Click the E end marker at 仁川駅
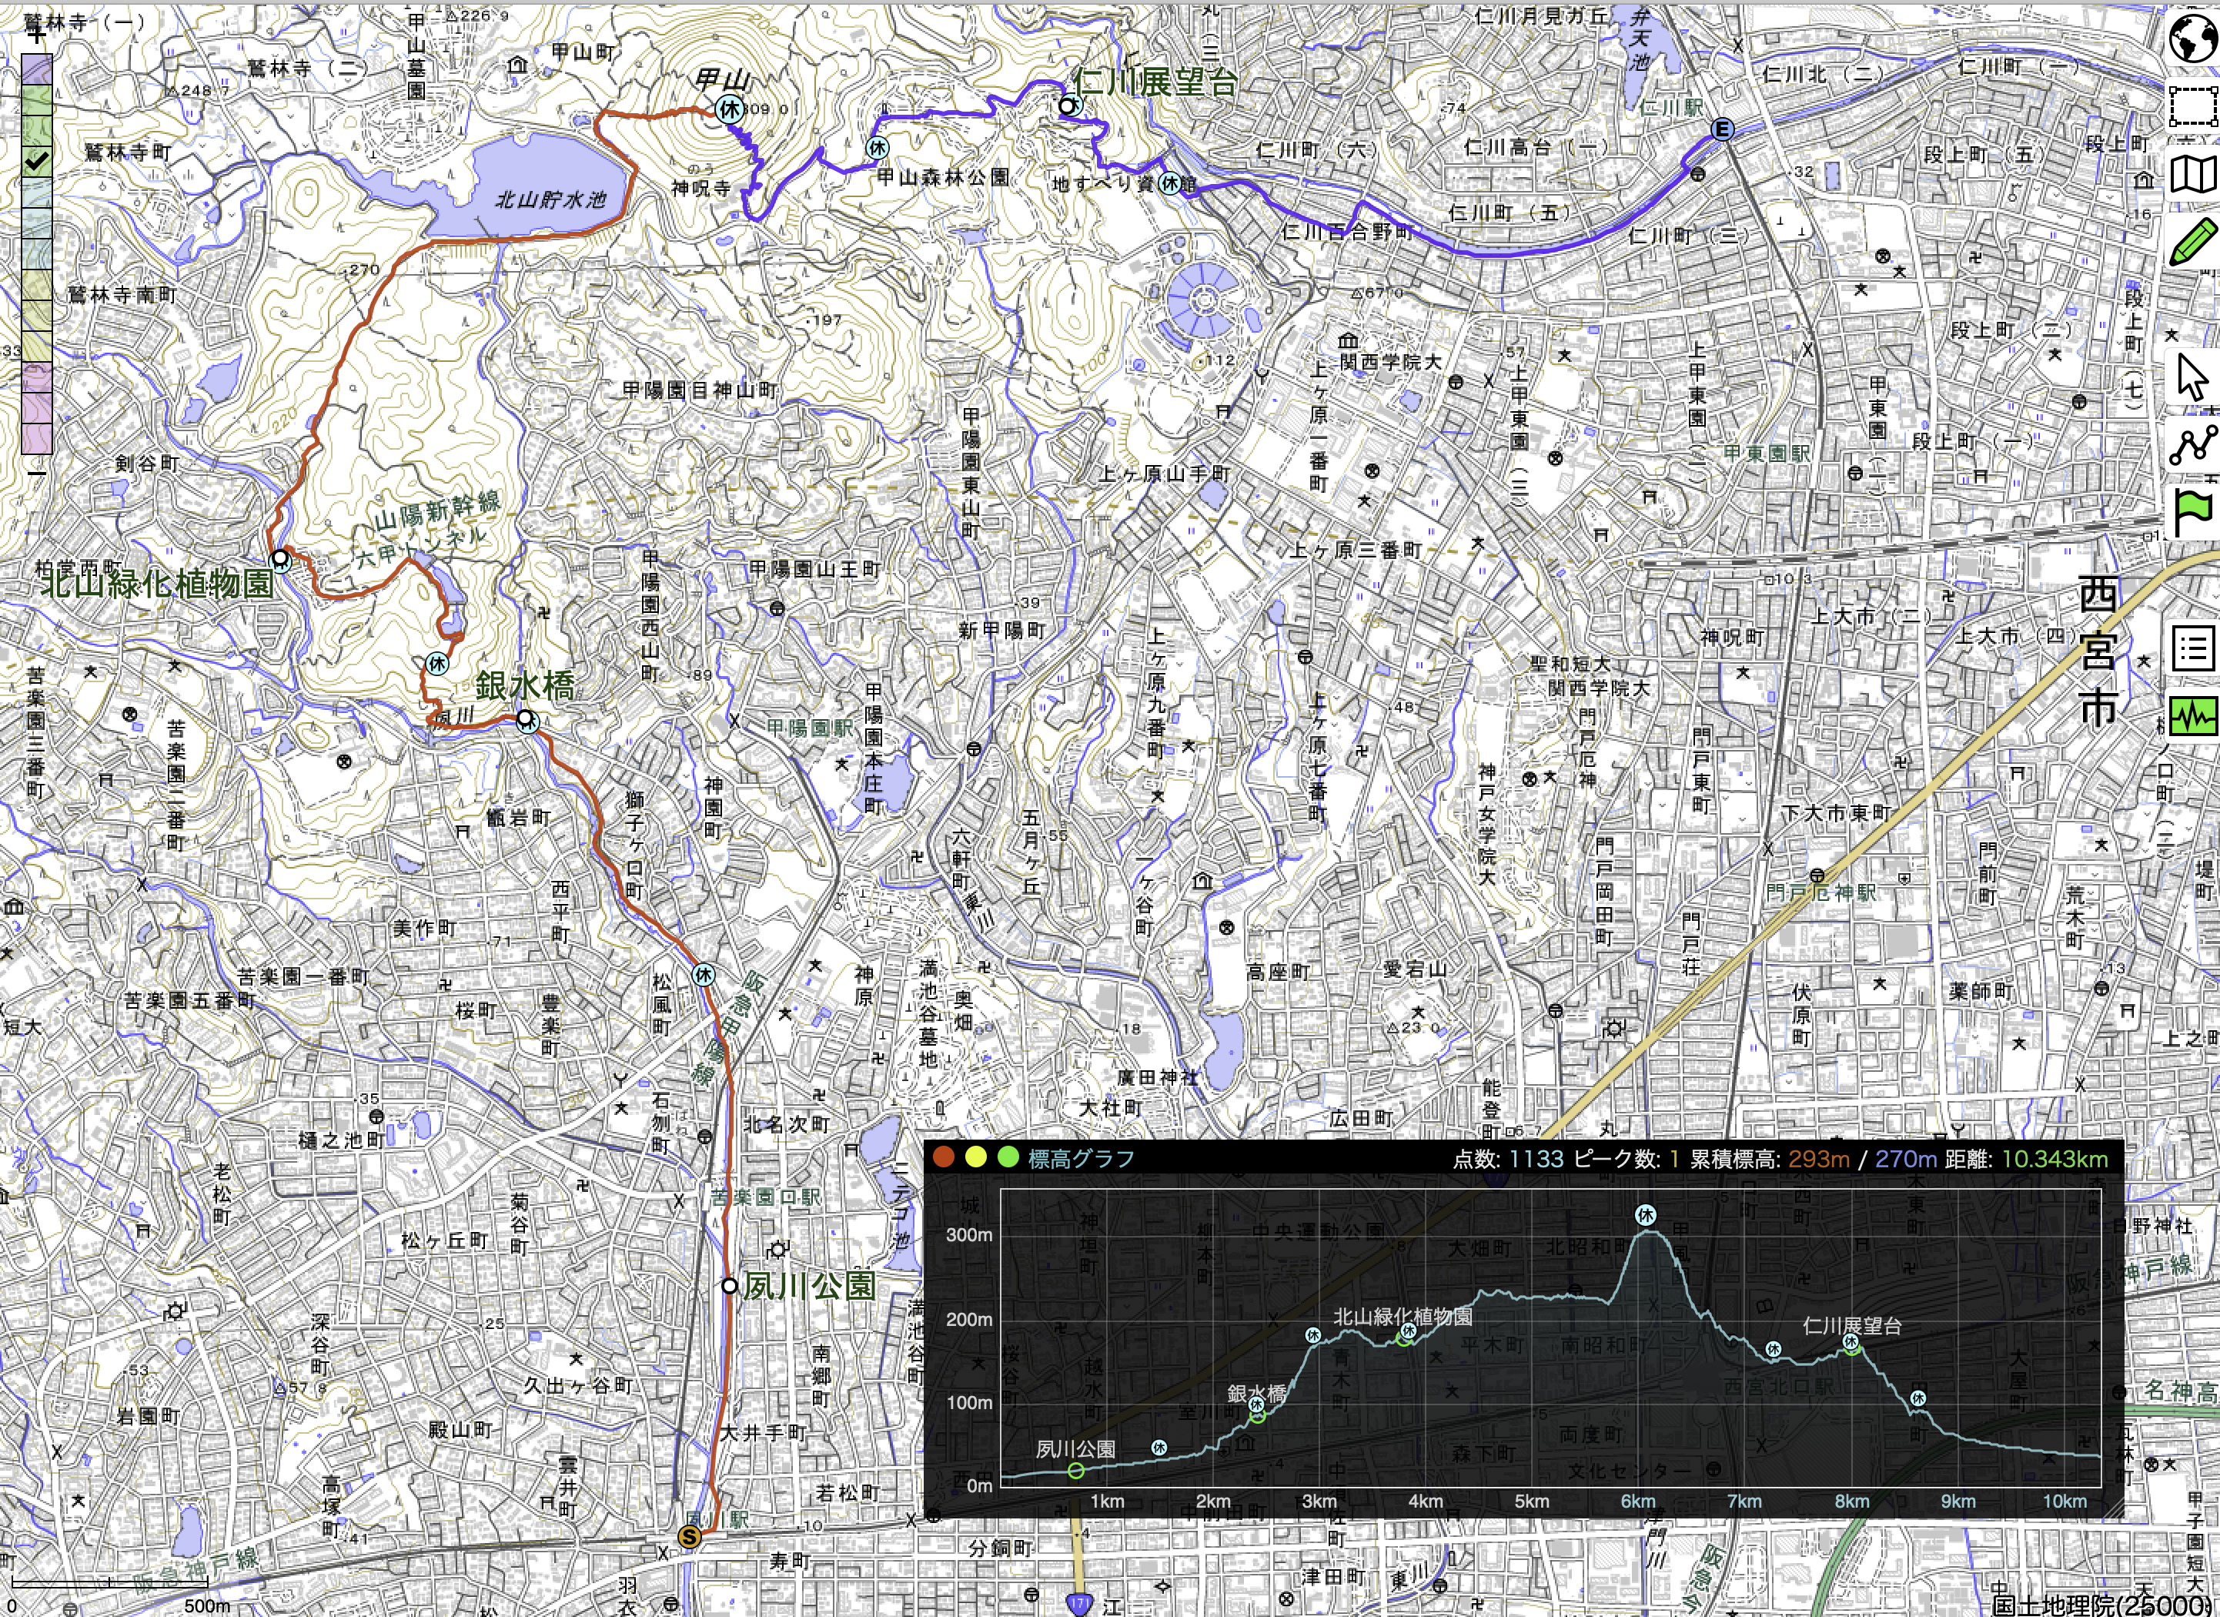The height and width of the screenshot is (1617, 2220). click(x=1722, y=129)
